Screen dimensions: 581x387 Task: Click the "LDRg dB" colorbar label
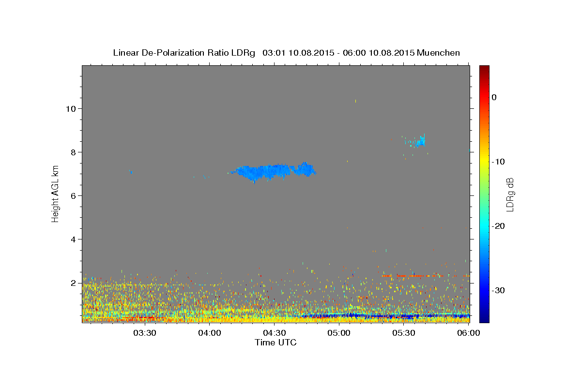(509, 194)
